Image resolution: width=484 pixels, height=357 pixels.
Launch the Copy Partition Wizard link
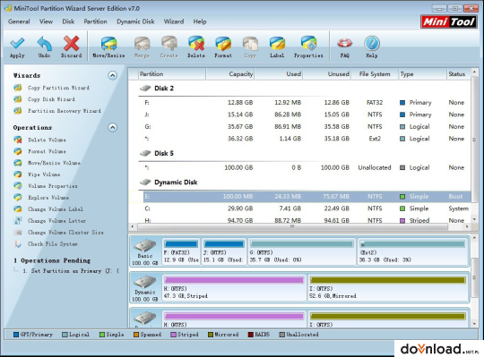pyautogui.click(x=58, y=88)
